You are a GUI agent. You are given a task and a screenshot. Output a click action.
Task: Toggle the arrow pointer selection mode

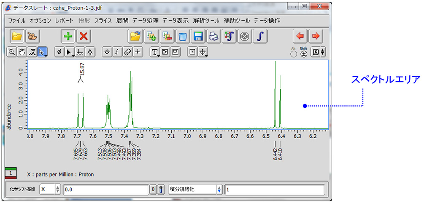coord(43,52)
